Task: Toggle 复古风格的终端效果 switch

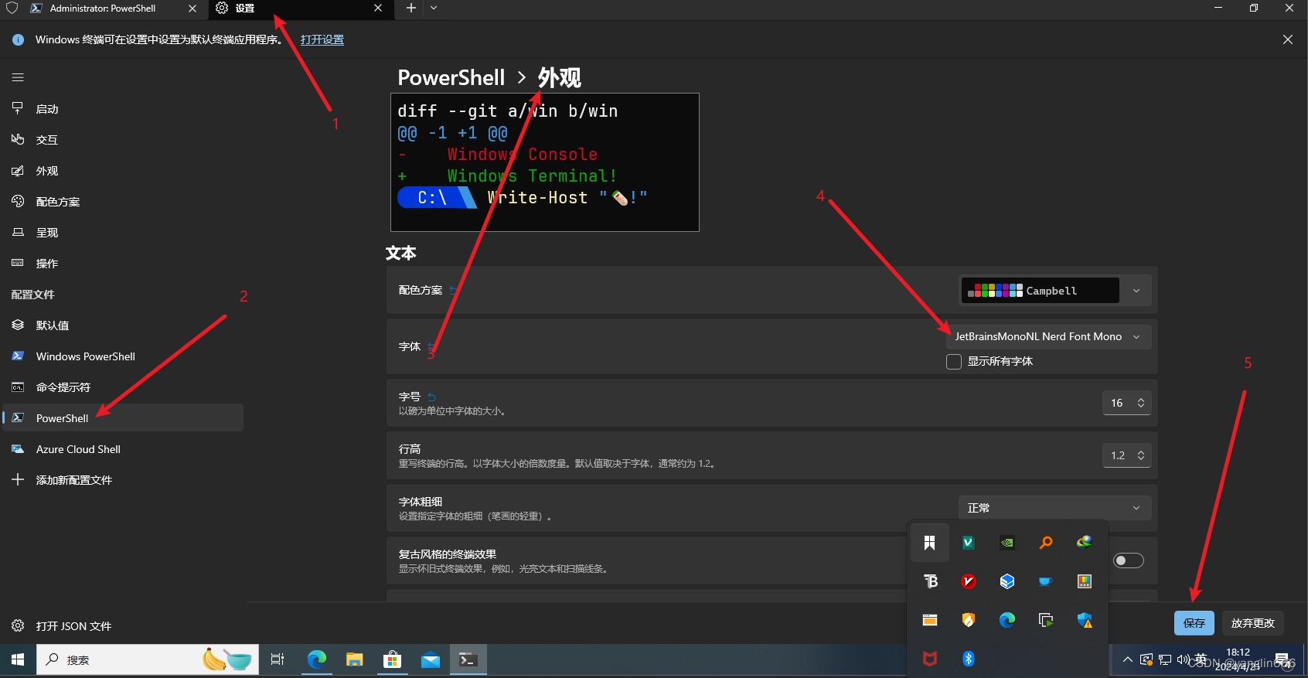Action: click(1129, 560)
